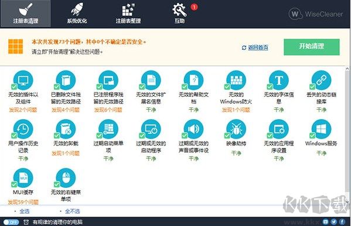This screenshot has height=226, width=351.
Task: Click the 无效的文件扩展名信息 document icon
Action: tap(151, 80)
